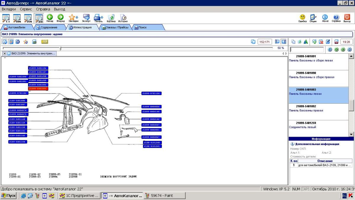Click the About info icon
Image resolution: width=355 pixels, height=200 pixels.
click(325, 18)
